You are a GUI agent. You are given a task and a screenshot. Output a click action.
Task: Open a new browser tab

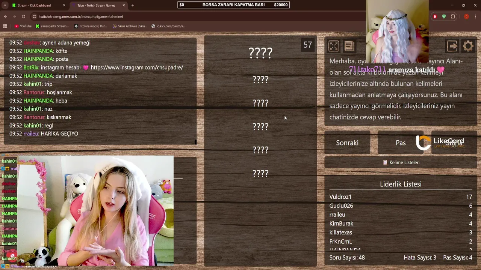click(x=133, y=5)
